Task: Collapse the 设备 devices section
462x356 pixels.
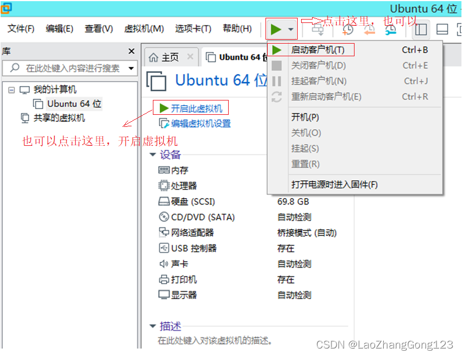Action: pos(153,154)
